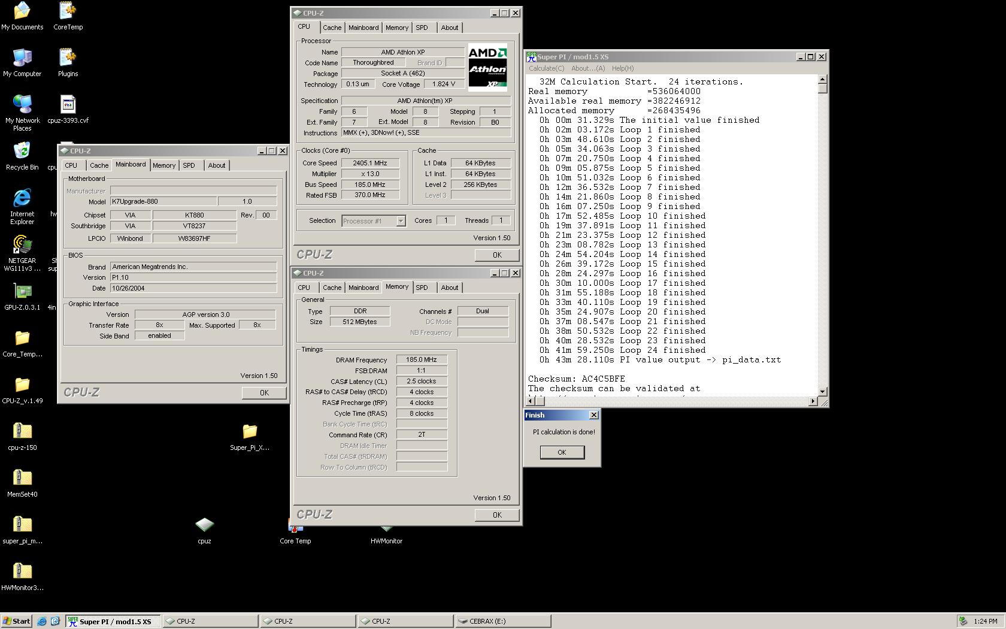Open the About...(A) menu in Super PI
The height and width of the screenshot is (629, 1006).
pyautogui.click(x=588, y=68)
